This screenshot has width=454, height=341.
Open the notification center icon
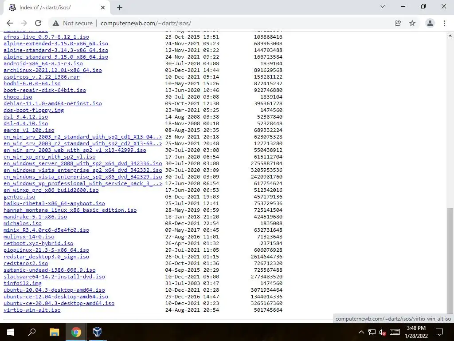(439, 332)
